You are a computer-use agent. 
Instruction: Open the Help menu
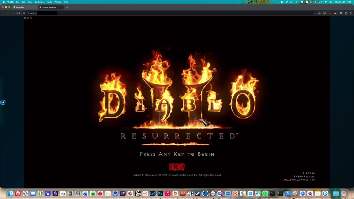tap(66, 2)
